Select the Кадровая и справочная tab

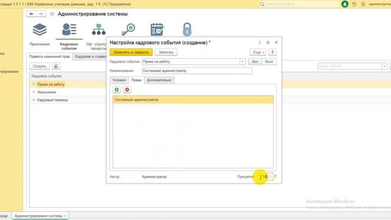click(90, 57)
